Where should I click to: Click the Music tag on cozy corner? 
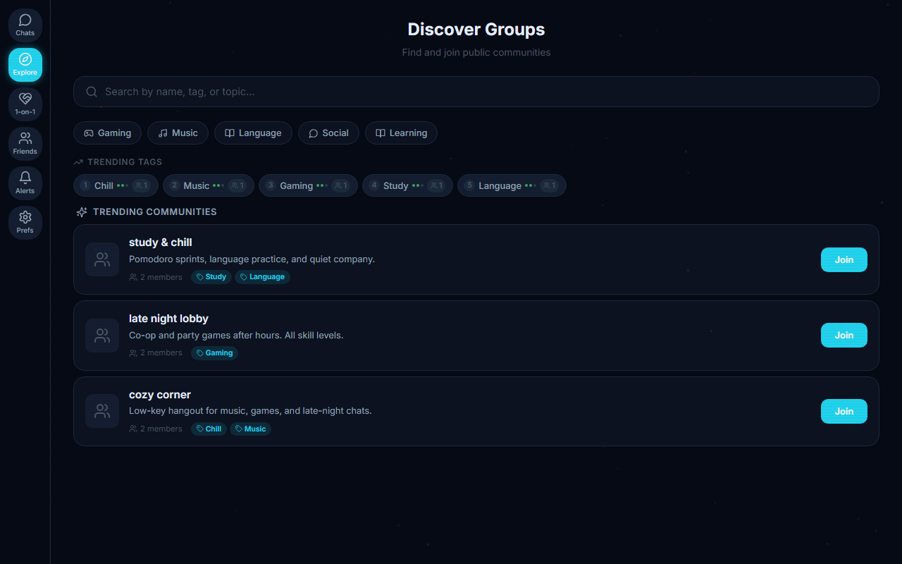(x=250, y=429)
